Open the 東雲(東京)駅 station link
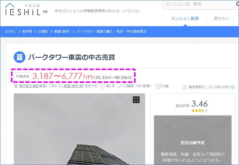 pyautogui.click(x=74, y=86)
